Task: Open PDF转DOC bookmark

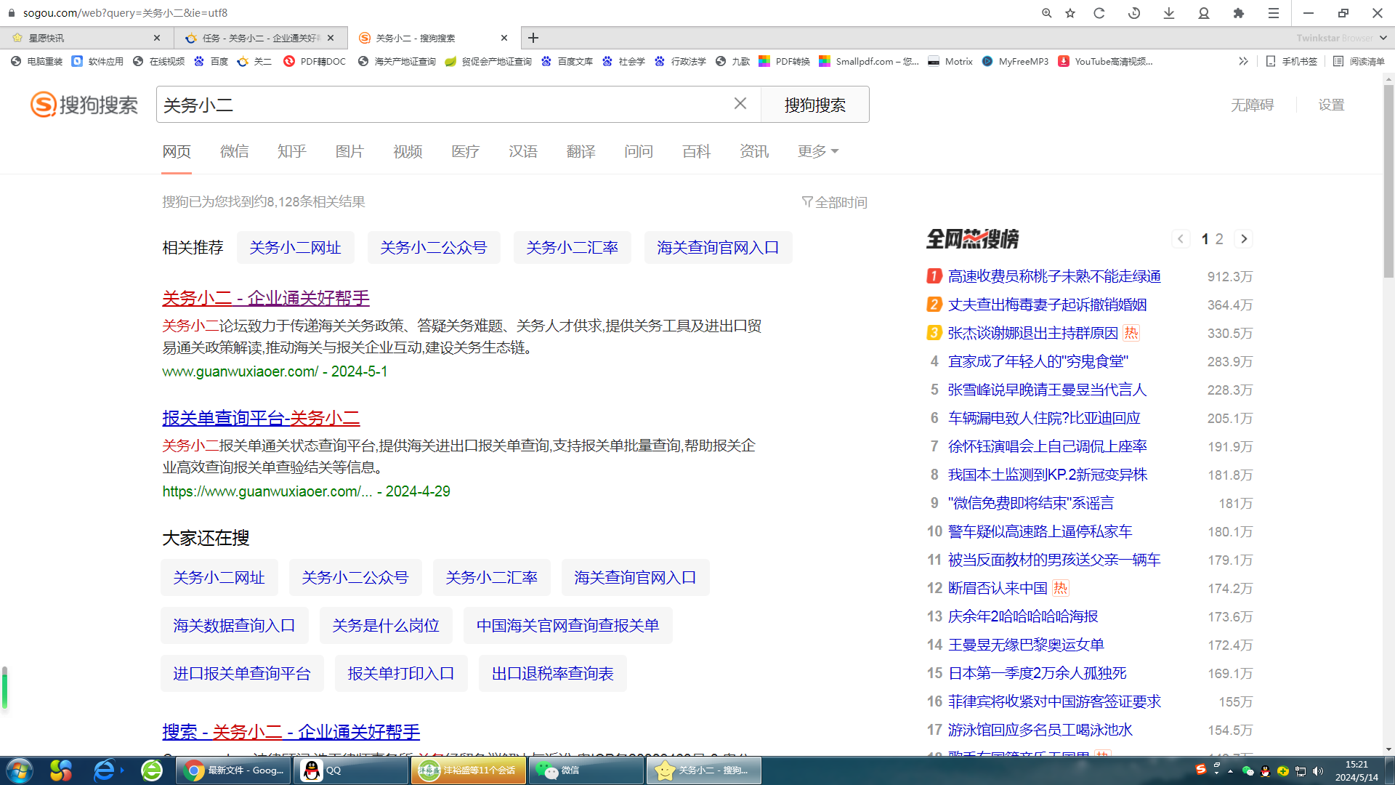Action: click(315, 62)
